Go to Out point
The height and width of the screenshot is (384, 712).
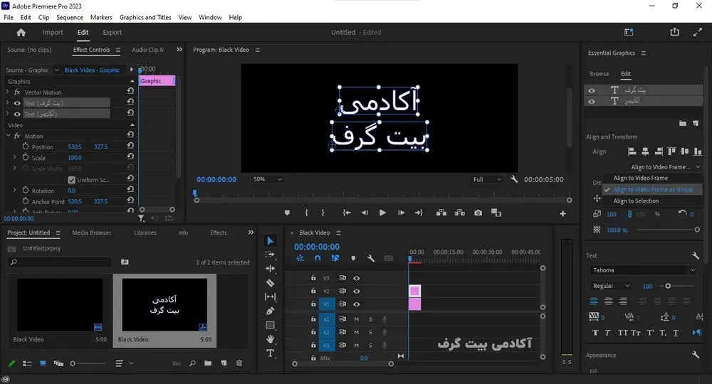click(x=419, y=213)
